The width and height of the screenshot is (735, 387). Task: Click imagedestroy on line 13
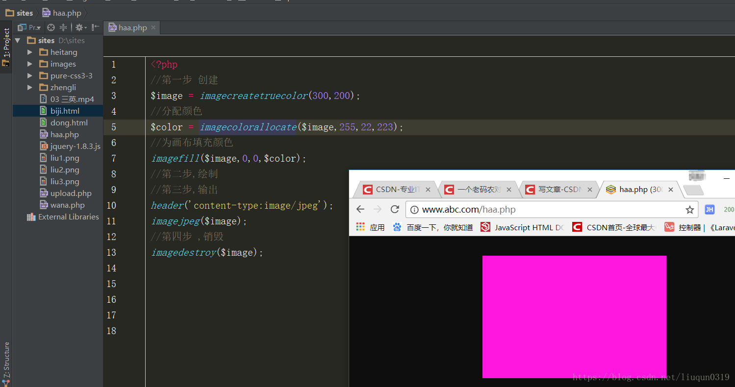(183, 252)
